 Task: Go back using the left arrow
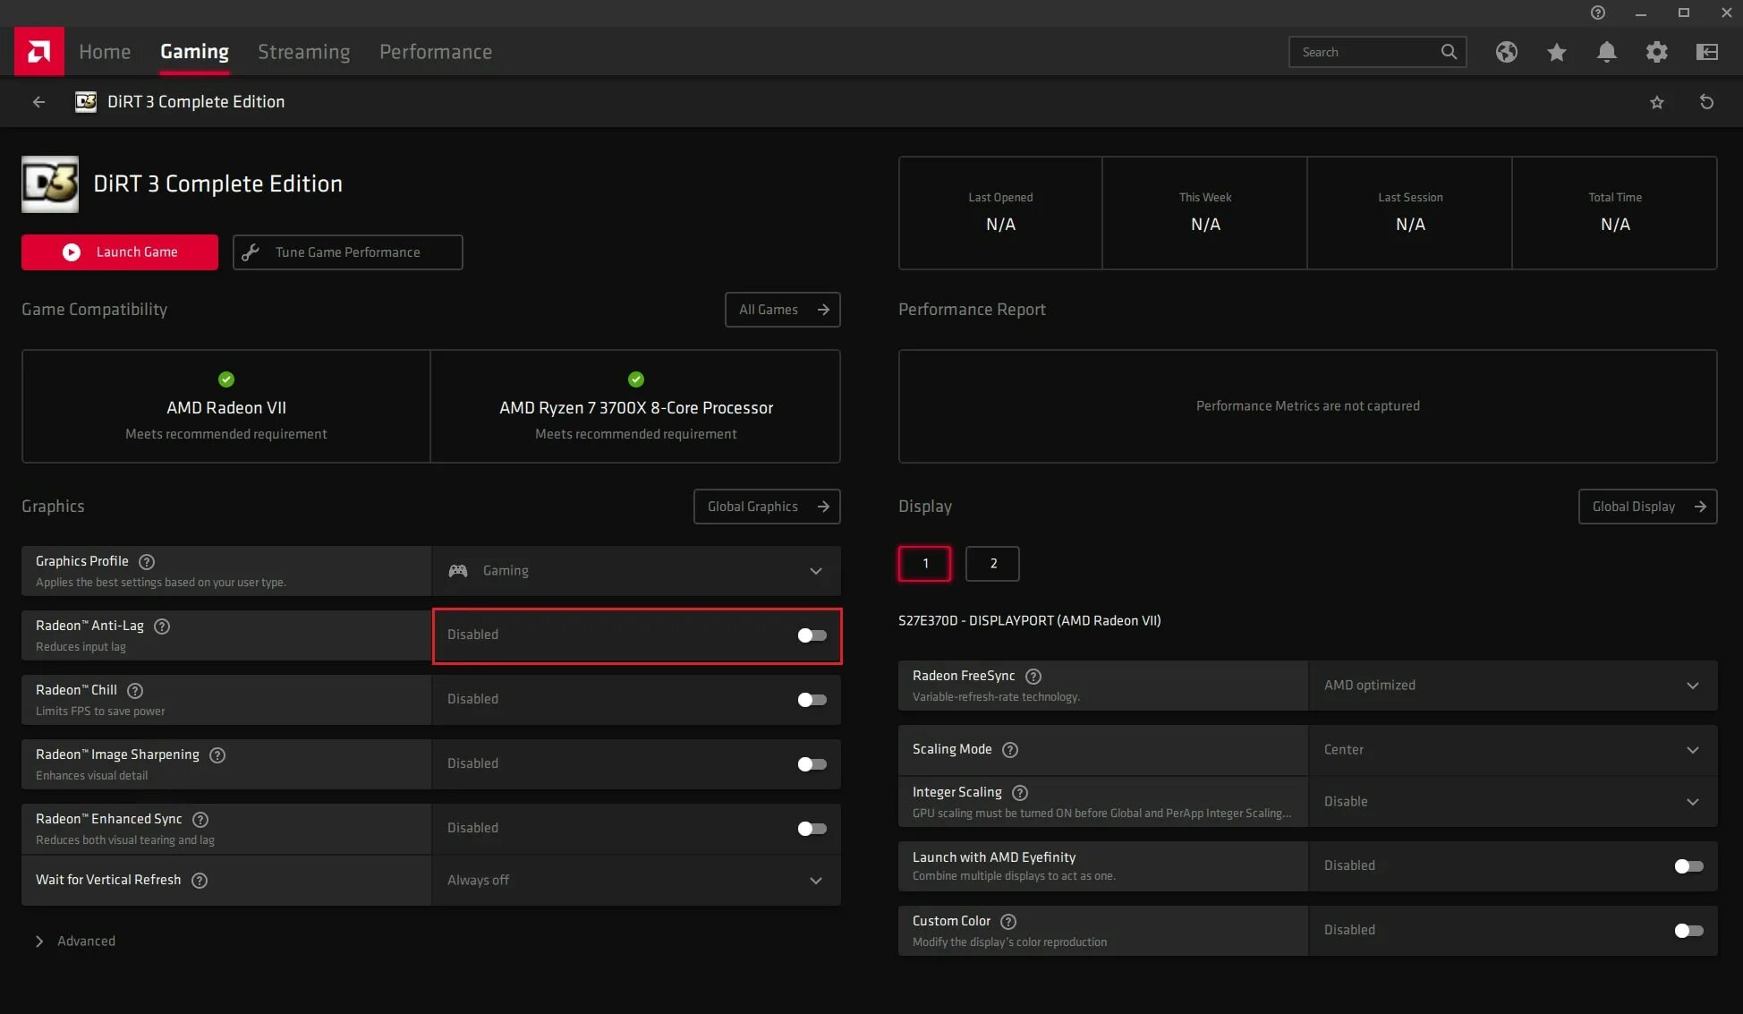38,102
